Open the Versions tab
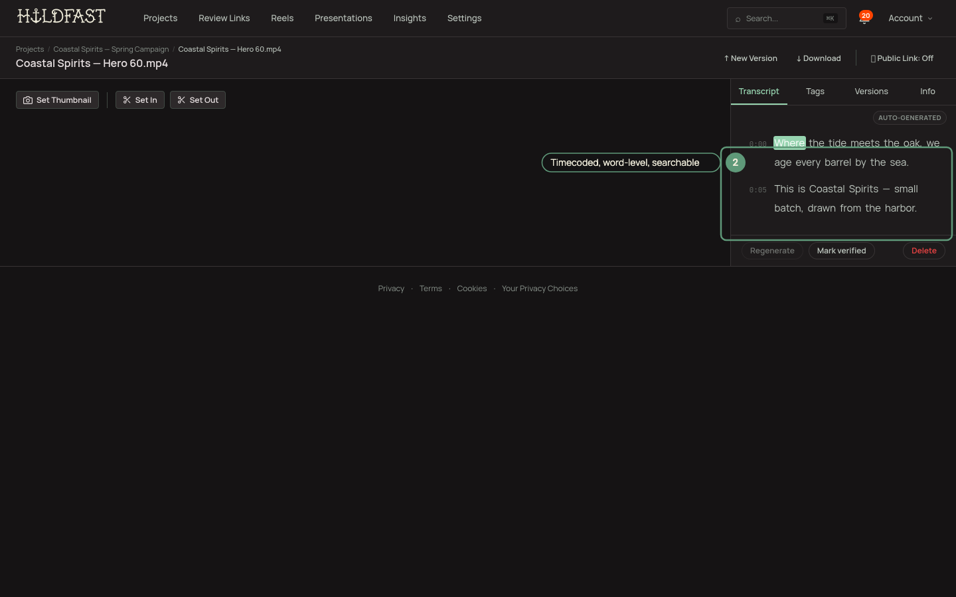 point(871,92)
